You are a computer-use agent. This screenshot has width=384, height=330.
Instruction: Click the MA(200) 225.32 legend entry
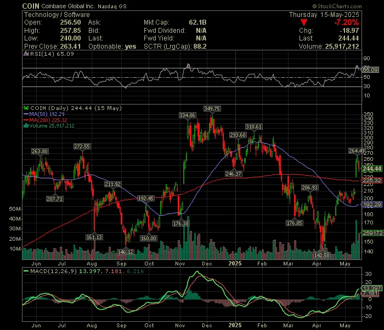point(46,120)
